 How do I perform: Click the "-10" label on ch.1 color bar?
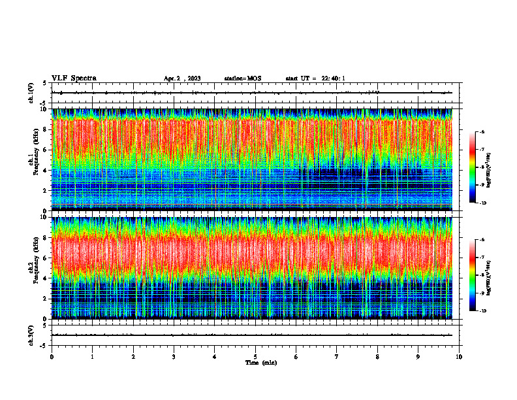click(x=482, y=203)
